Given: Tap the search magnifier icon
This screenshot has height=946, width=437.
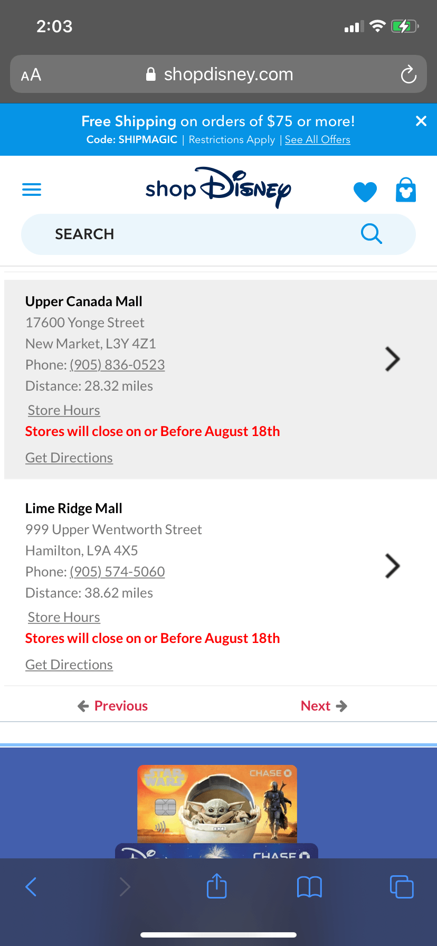Looking at the screenshot, I should [371, 233].
